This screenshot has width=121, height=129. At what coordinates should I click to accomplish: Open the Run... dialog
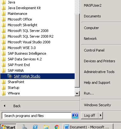89,93
